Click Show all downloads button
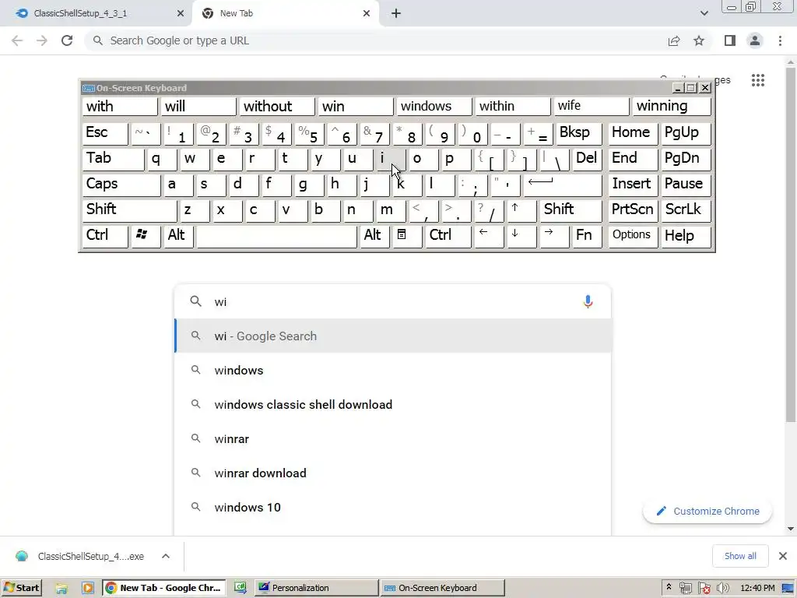 tap(740, 556)
